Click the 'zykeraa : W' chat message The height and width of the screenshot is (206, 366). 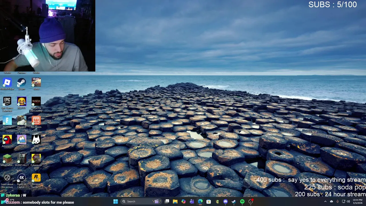16,195
